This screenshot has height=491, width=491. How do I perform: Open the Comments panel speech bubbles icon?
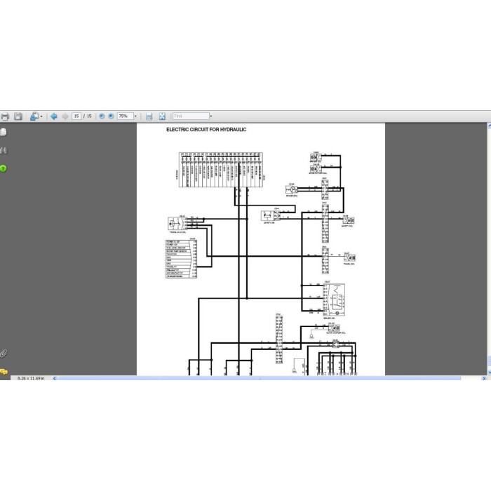pyautogui.click(x=4, y=372)
